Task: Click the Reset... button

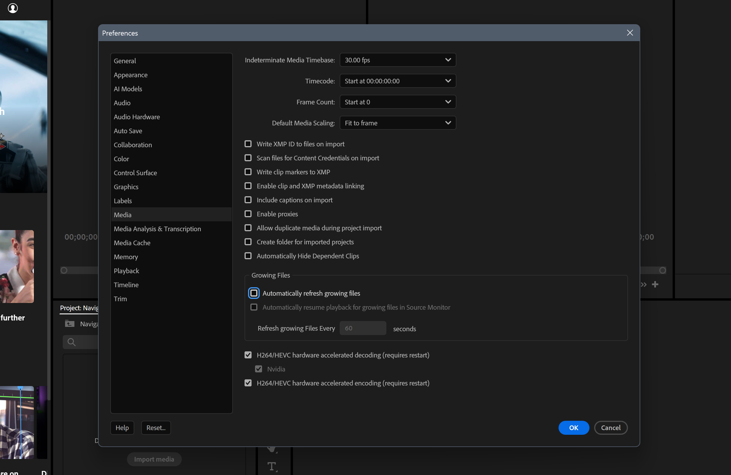Action: click(x=156, y=427)
